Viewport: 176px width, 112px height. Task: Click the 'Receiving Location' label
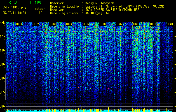click(65, 6)
